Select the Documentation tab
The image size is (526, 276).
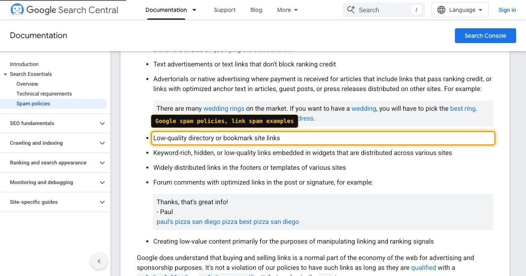(166, 10)
